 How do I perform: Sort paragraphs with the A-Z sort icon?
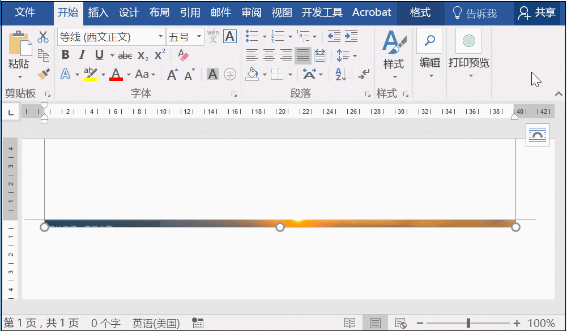(x=340, y=74)
